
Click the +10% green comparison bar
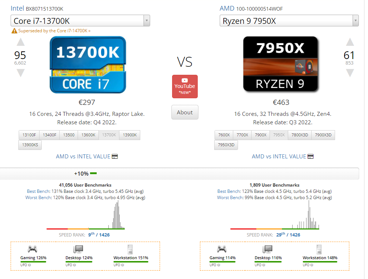93,173
